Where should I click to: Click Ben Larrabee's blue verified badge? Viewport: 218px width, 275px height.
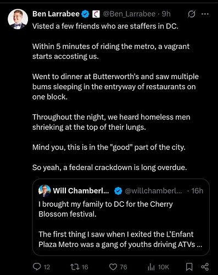pos(85,14)
